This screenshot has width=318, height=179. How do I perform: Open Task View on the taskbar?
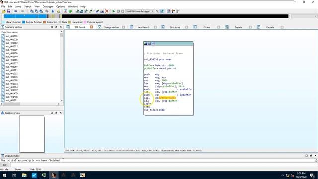[14, 175]
